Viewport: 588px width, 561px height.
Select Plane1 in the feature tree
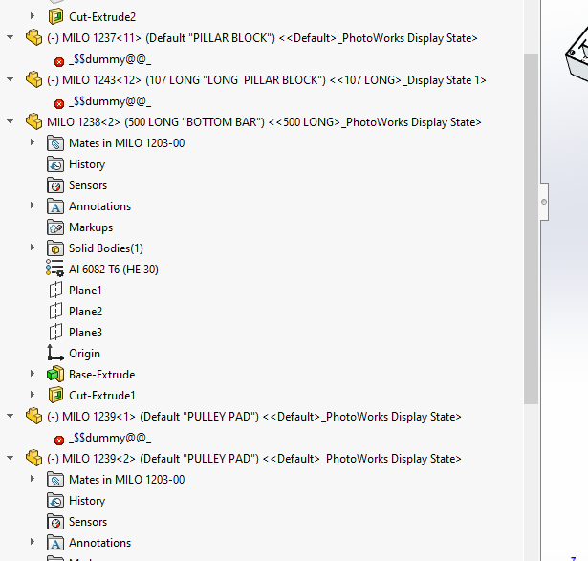pos(85,291)
